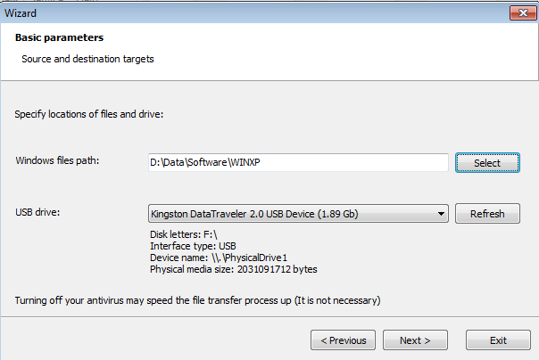
Task: Close the Wizard window with X
Action: (x=523, y=13)
